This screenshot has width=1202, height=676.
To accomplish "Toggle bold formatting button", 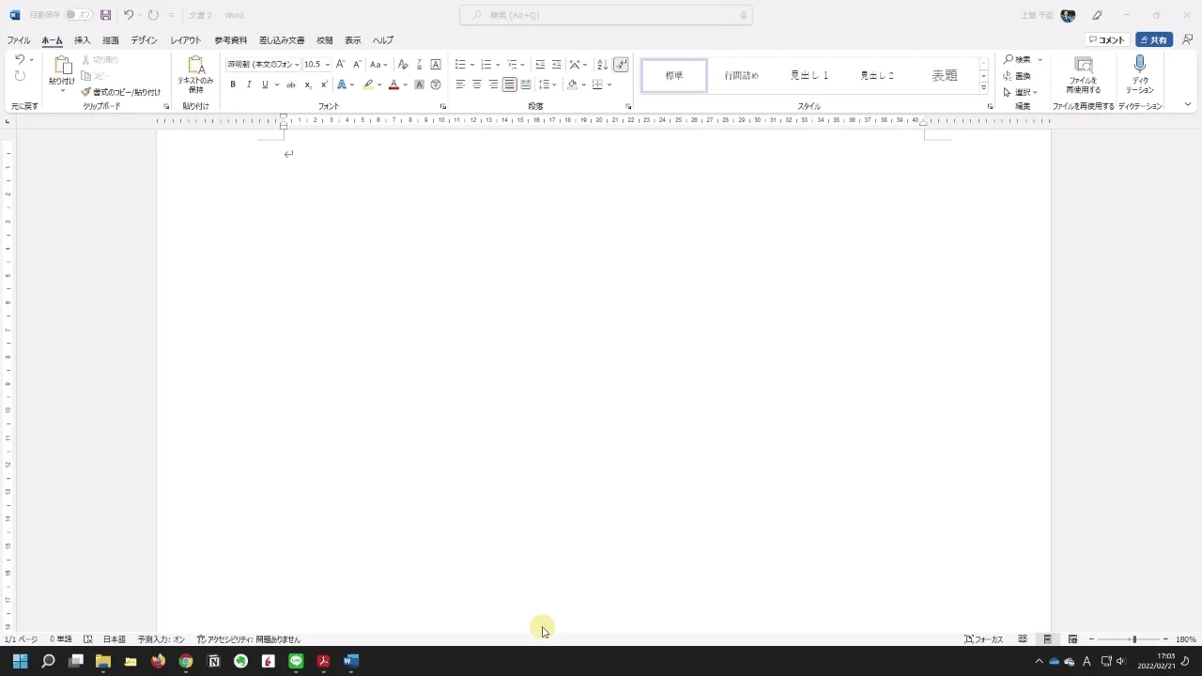I will click(x=233, y=84).
